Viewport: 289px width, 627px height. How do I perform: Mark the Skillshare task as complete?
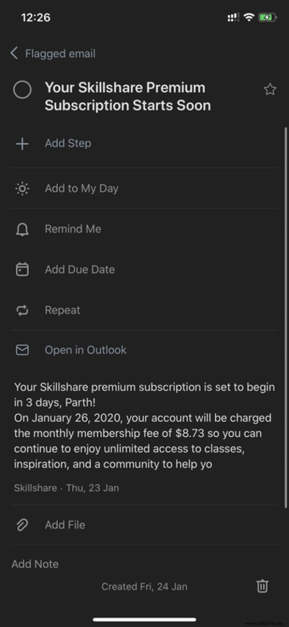[22, 89]
